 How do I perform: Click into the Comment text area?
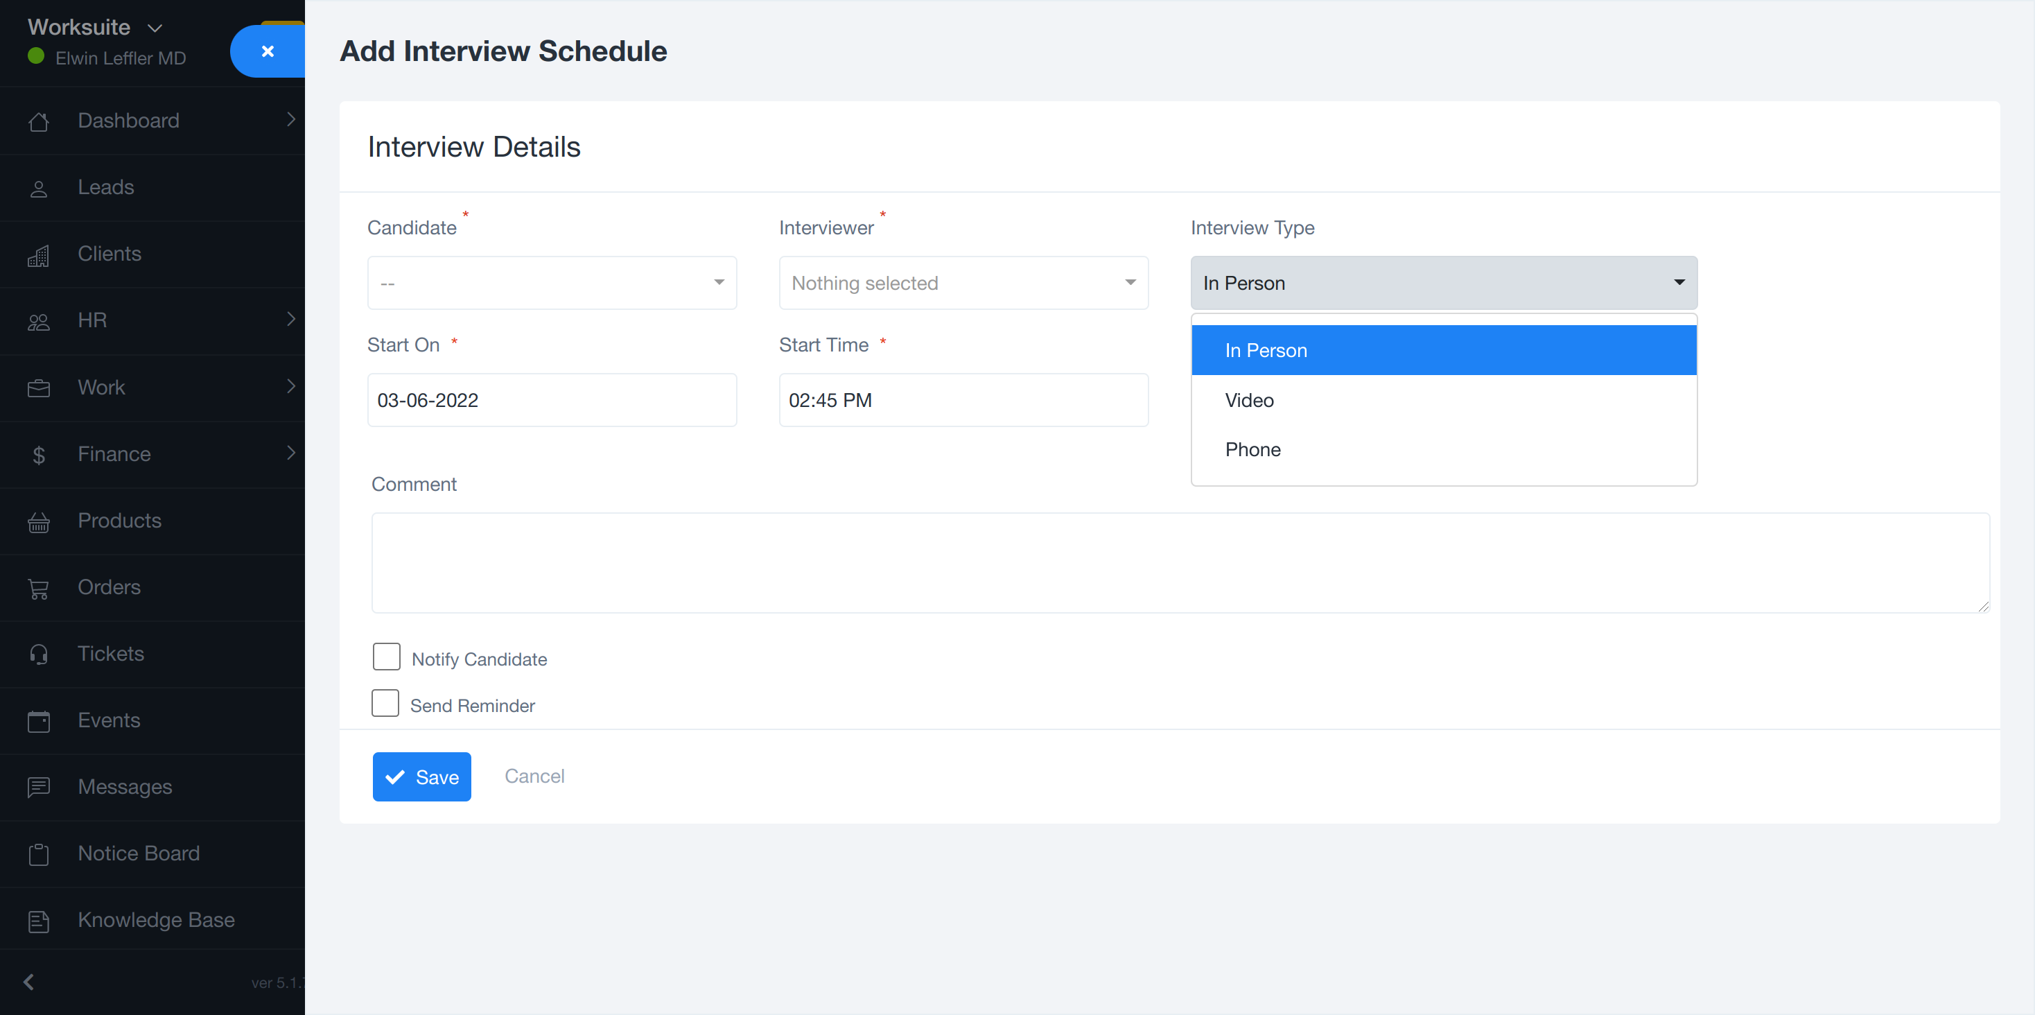pyautogui.click(x=1180, y=563)
